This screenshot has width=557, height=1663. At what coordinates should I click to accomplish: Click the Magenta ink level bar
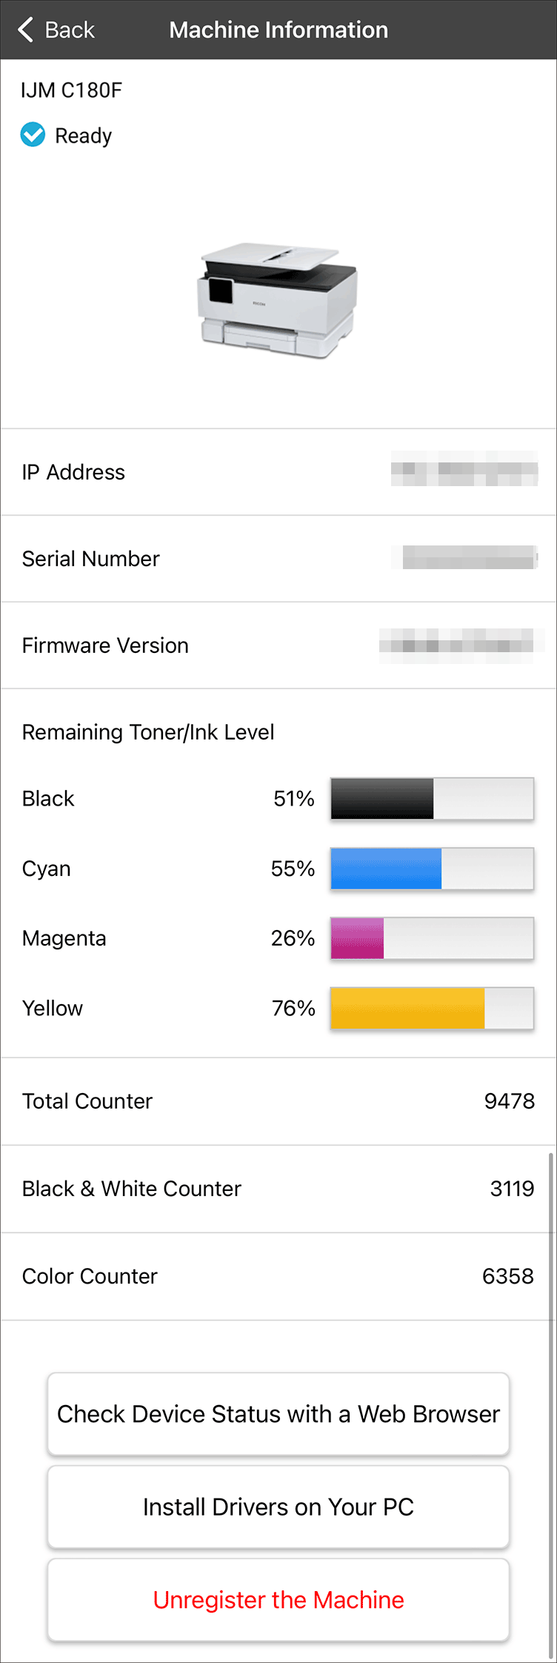[432, 937]
